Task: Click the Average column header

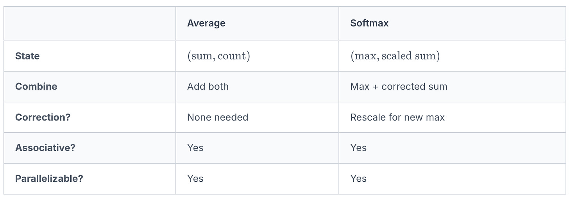Action: 206,23
